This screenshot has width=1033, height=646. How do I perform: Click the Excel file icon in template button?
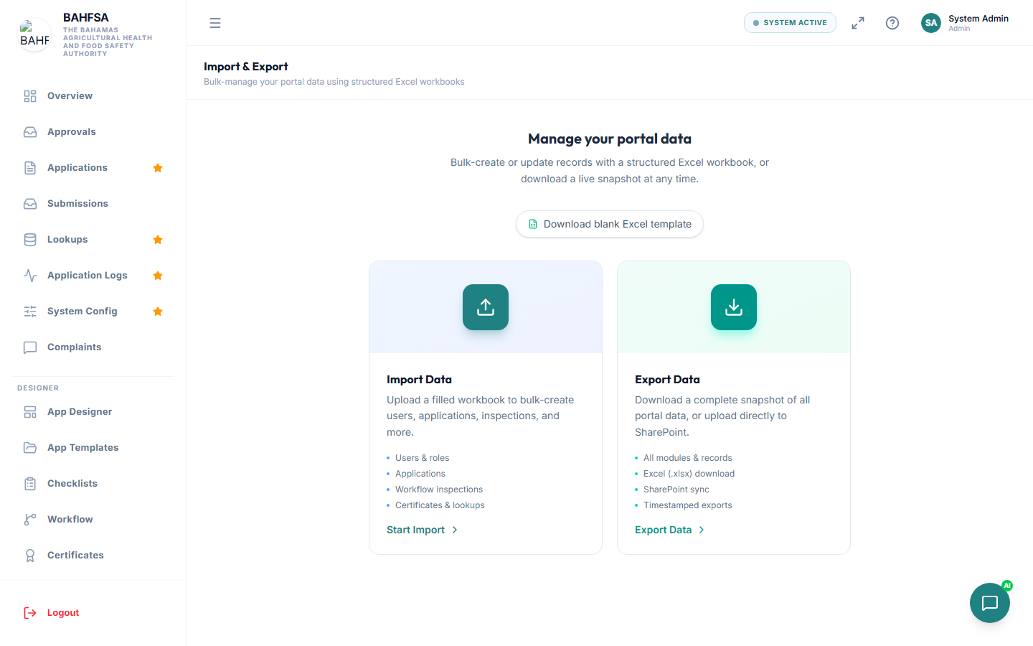click(x=533, y=224)
